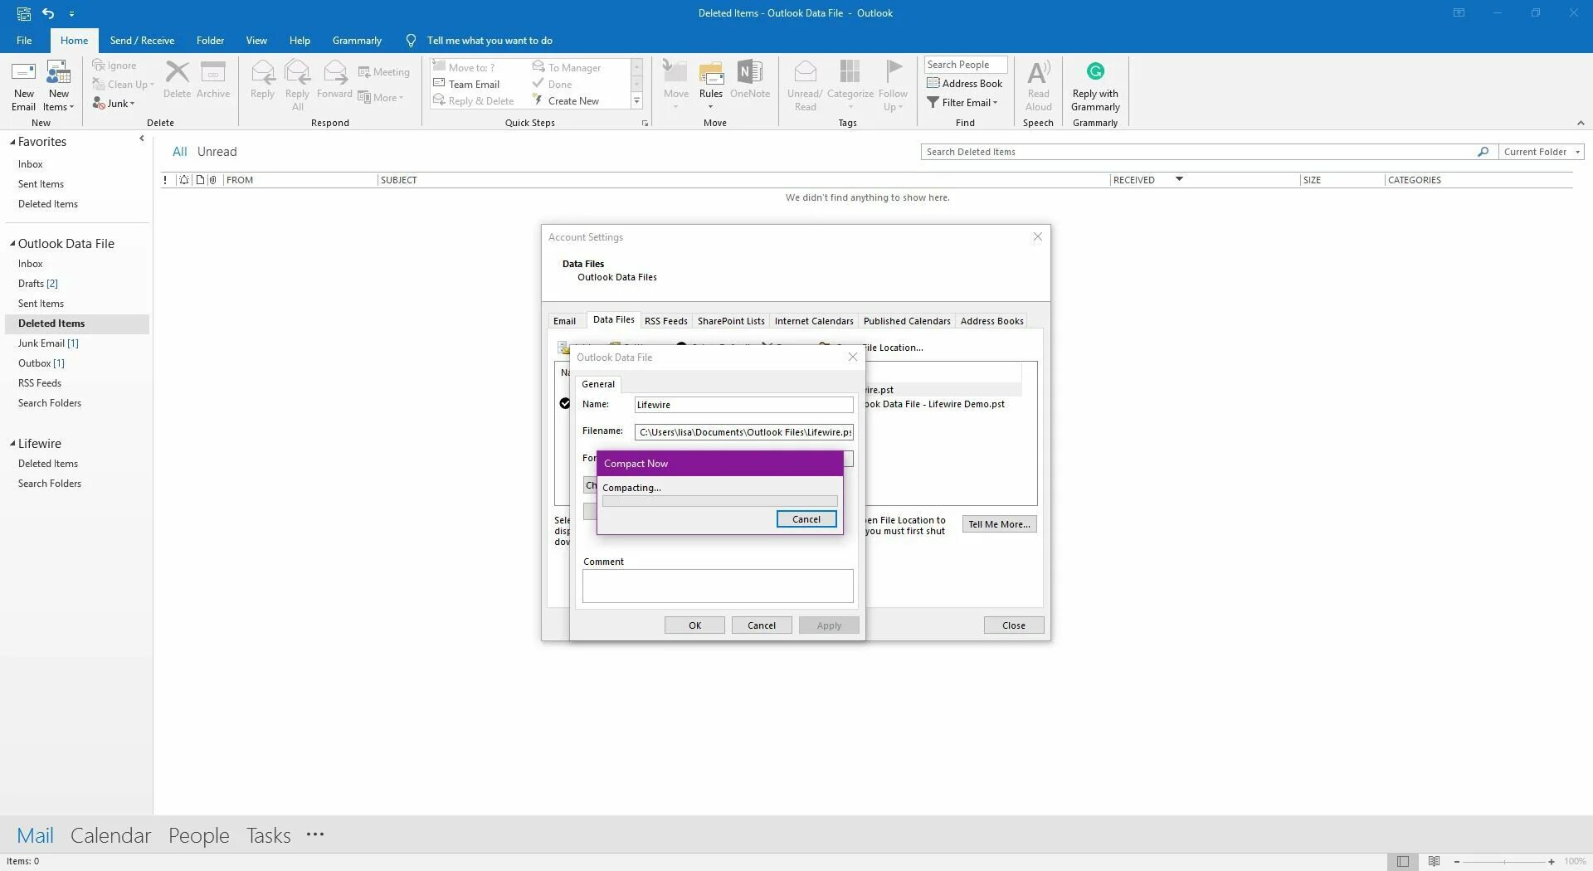Collapse the Favorites folder group
Screen dimensions: 1593x871
(12, 142)
